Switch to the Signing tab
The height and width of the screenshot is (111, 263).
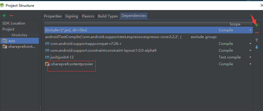click(72, 16)
